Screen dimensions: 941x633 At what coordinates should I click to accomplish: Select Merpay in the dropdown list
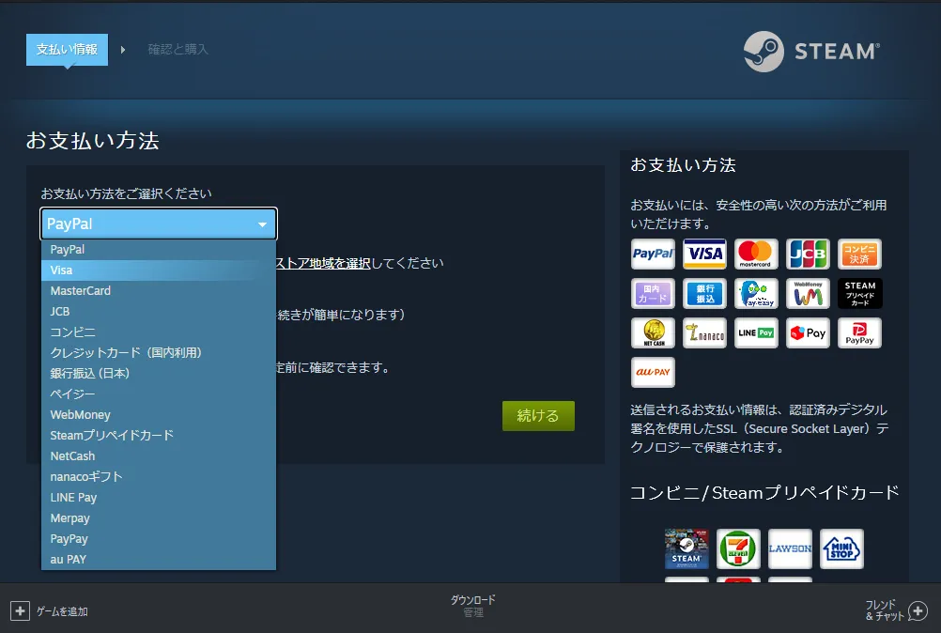[x=159, y=518]
